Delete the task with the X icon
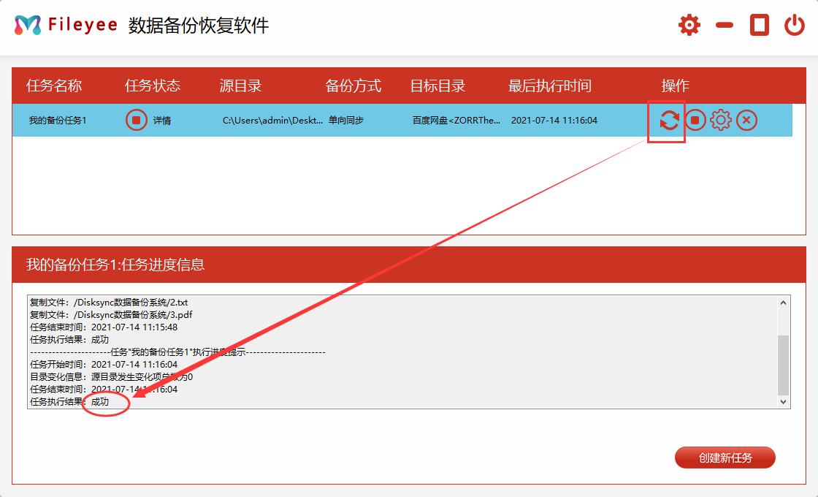The image size is (818, 497). click(x=747, y=120)
